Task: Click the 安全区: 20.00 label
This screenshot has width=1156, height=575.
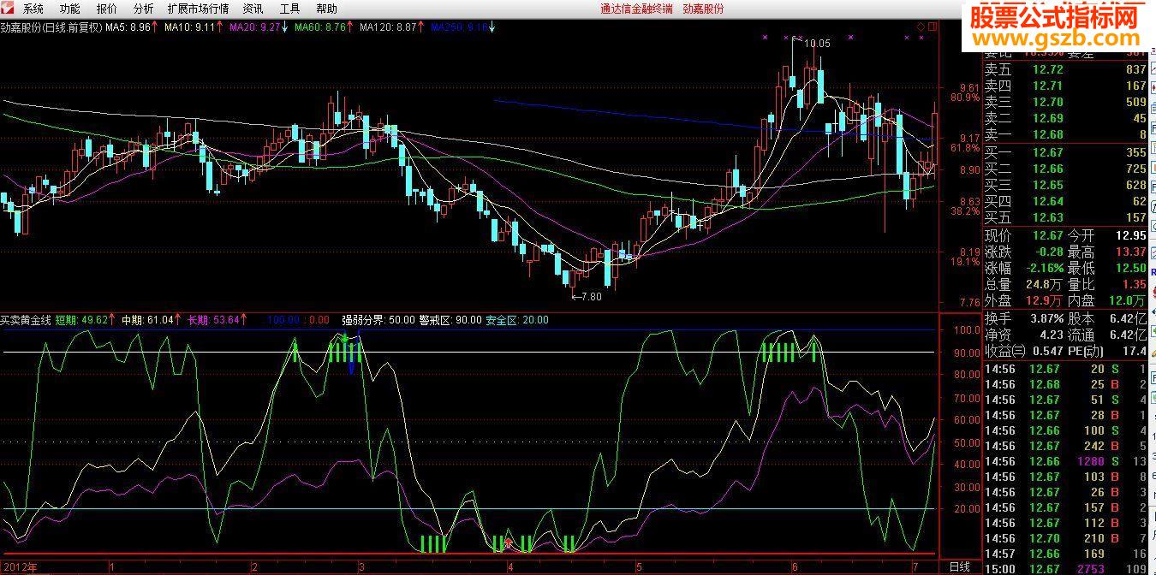Action: (x=517, y=320)
